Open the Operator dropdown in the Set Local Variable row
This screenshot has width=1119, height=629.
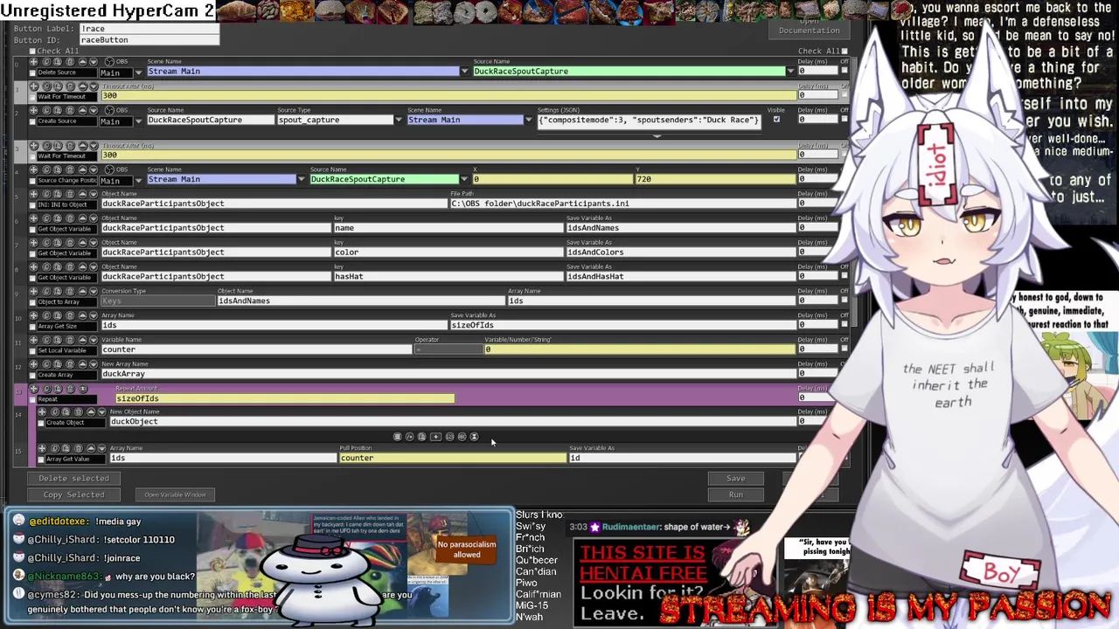(x=448, y=349)
